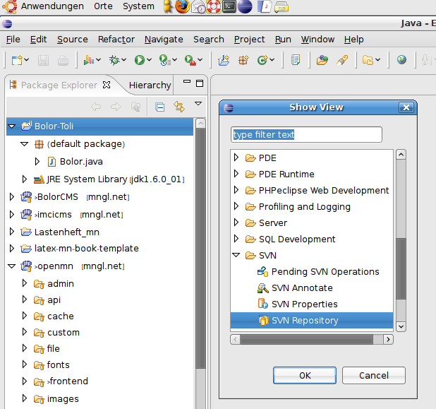Open the Window menu
436x409 pixels.
coord(317,40)
